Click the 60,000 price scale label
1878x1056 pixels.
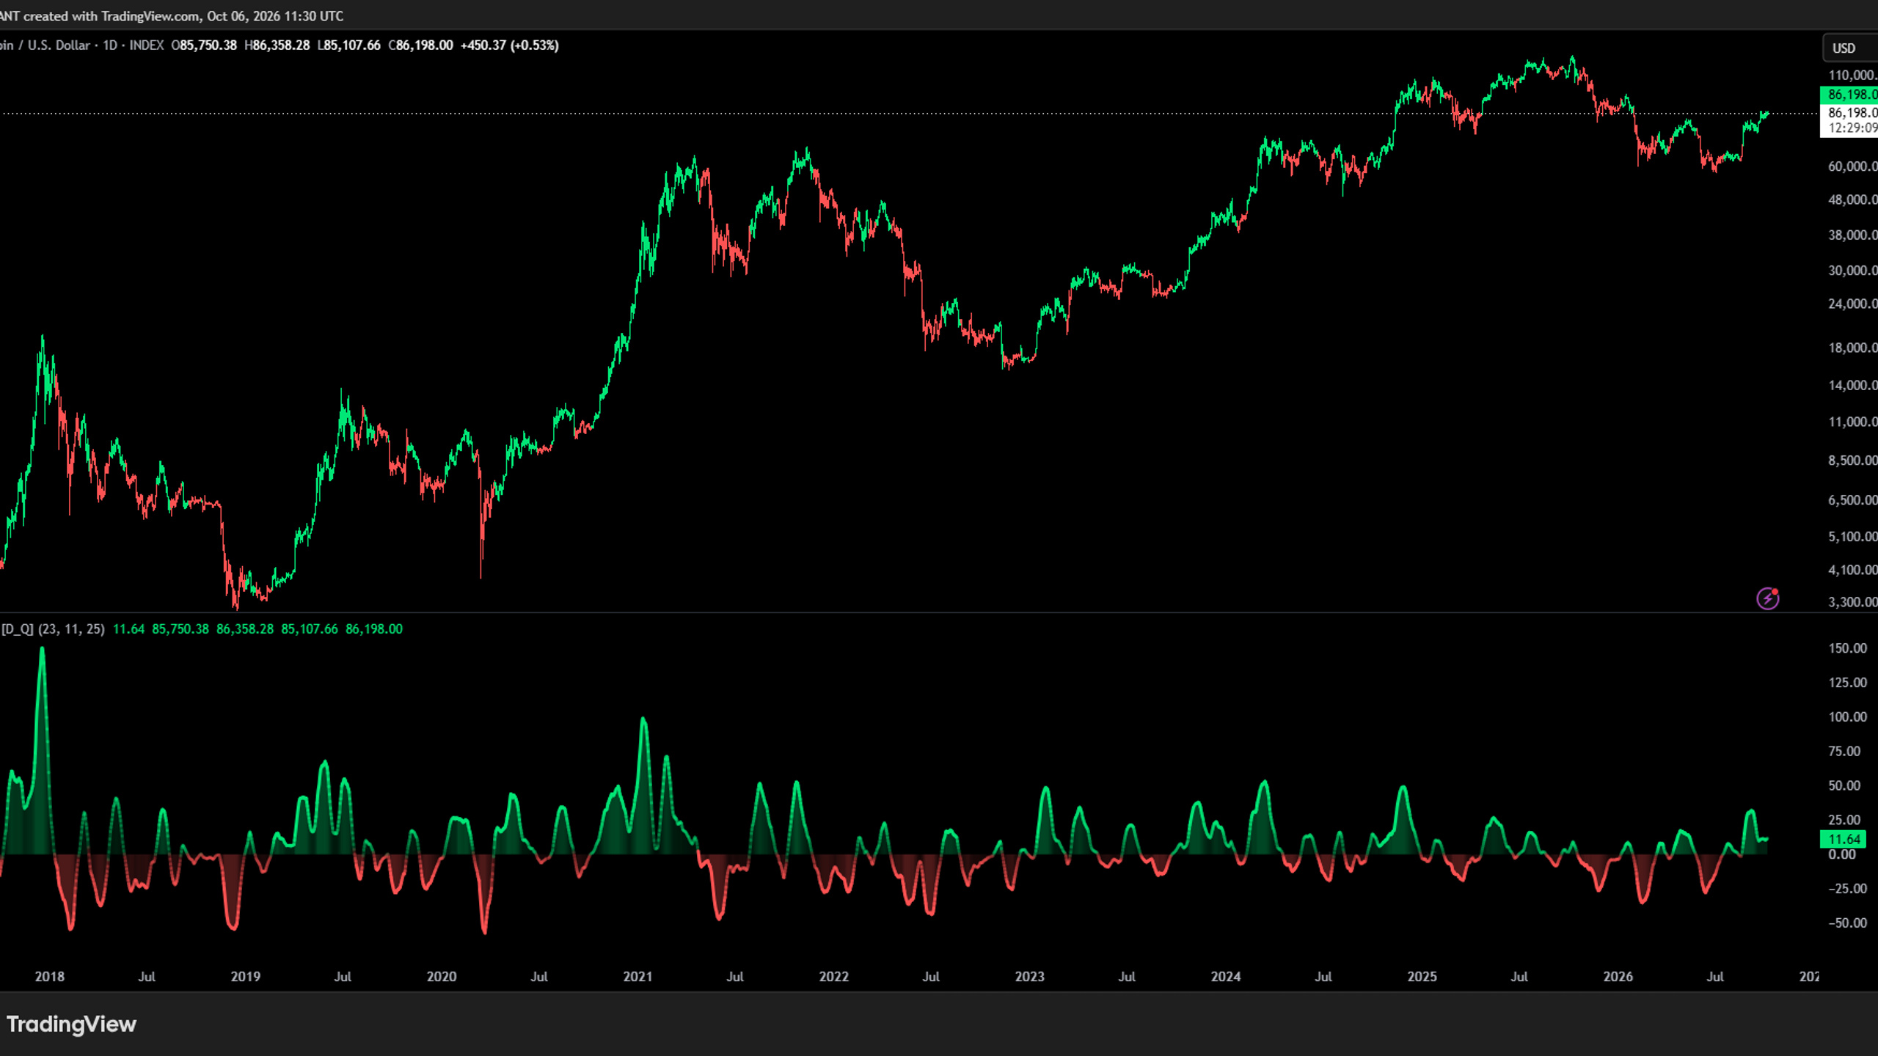(x=1852, y=166)
